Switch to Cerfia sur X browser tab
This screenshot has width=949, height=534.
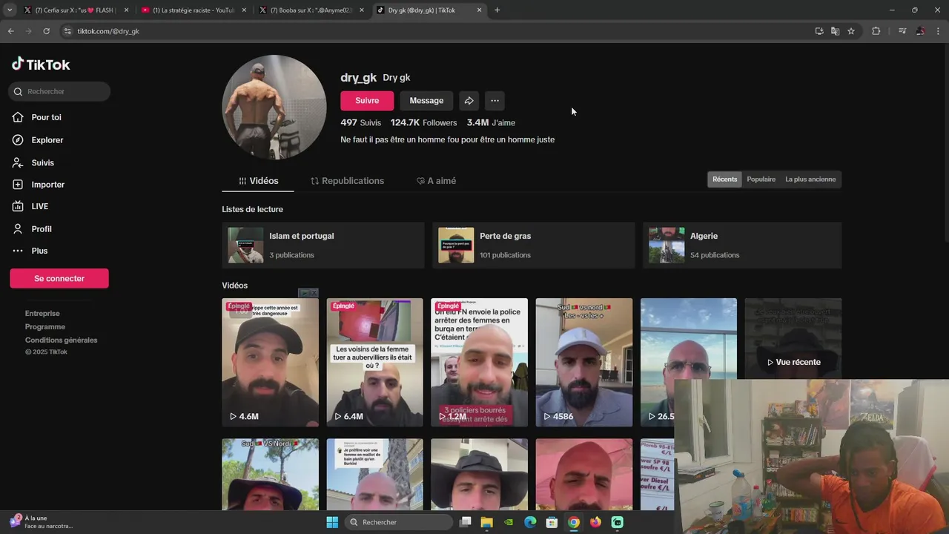pyautogui.click(x=76, y=10)
